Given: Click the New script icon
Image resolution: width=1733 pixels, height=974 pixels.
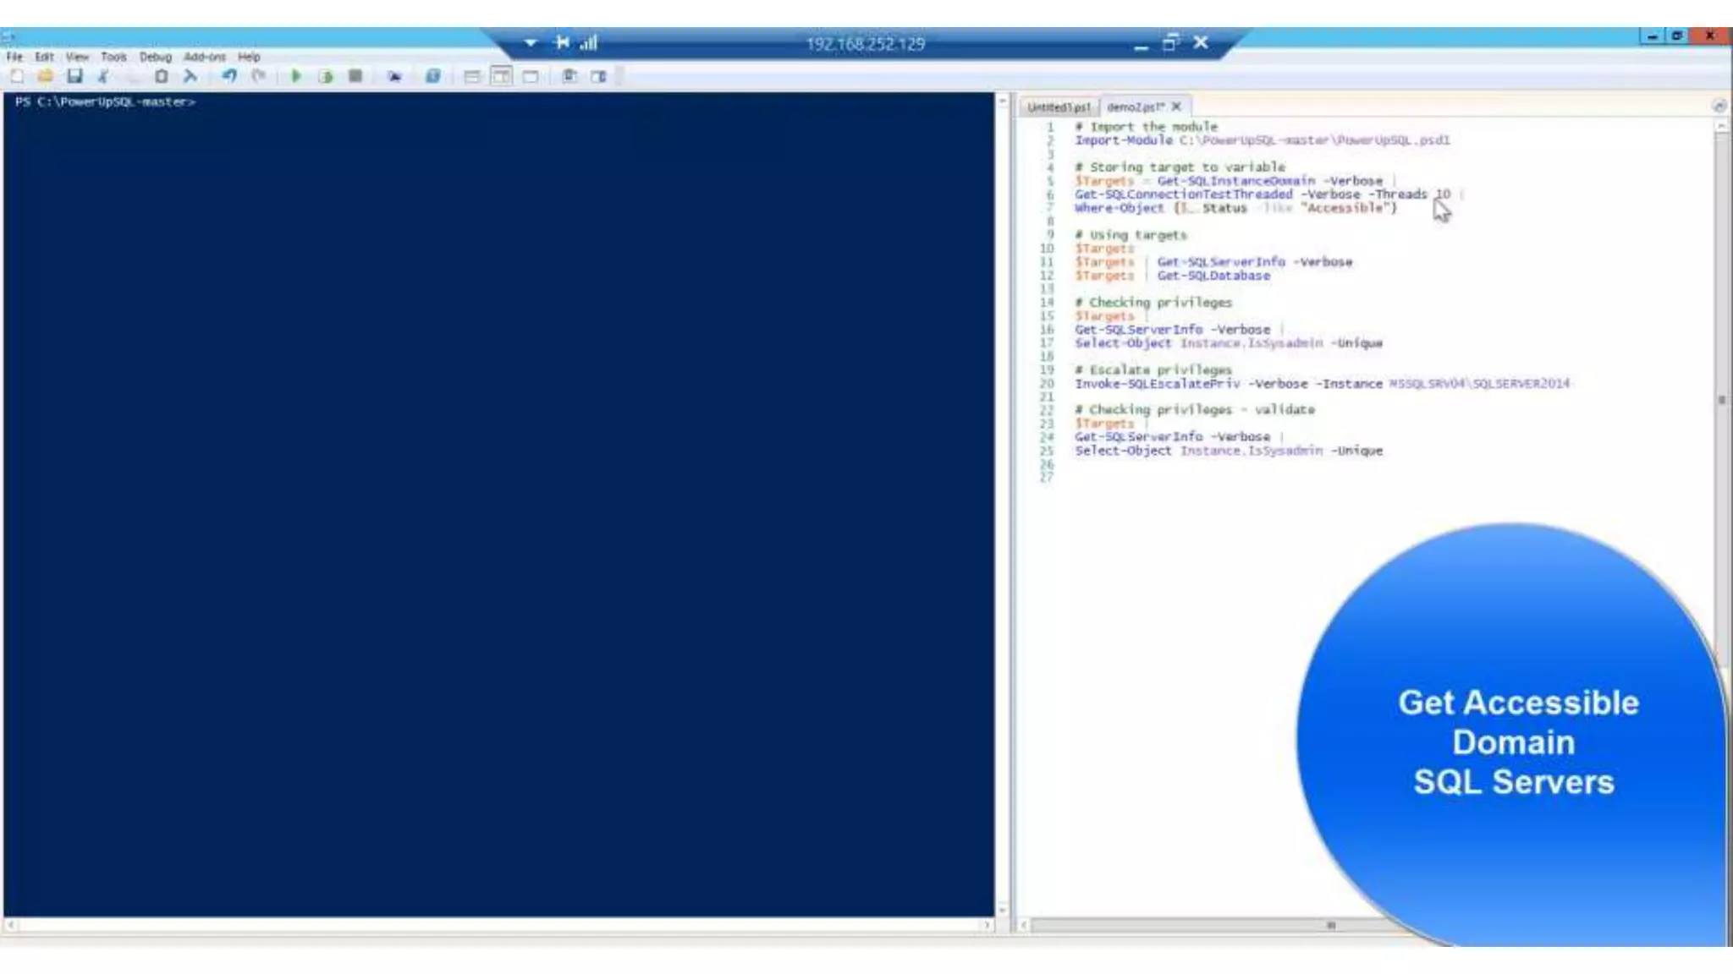Looking at the screenshot, I should [x=17, y=77].
